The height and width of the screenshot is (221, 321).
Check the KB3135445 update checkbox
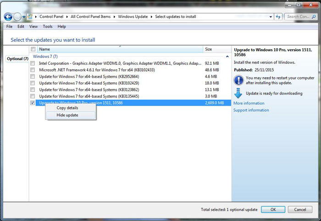click(33, 96)
